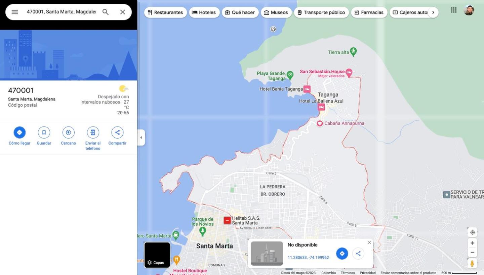Click the Tierra alta hiking marker
Image resolution: width=484 pixels, height=275 pixels.
coord(353,52)
